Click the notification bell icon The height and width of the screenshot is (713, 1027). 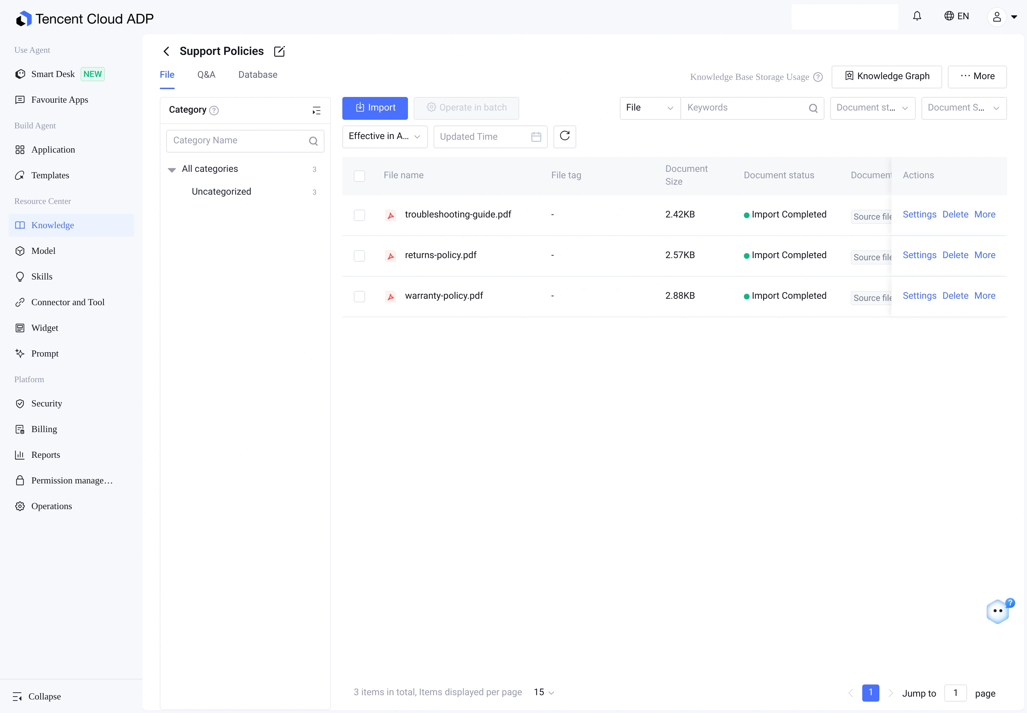click(916, 16)
